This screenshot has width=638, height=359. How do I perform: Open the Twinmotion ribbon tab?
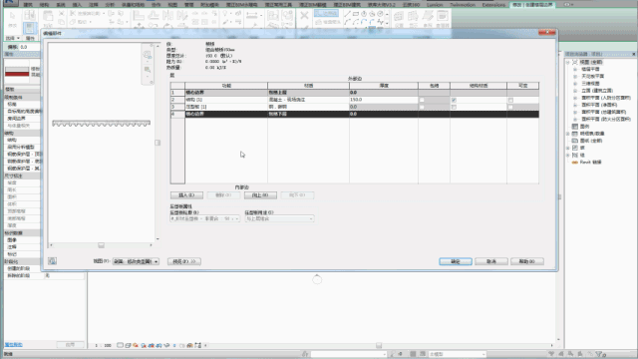point(463,4)
